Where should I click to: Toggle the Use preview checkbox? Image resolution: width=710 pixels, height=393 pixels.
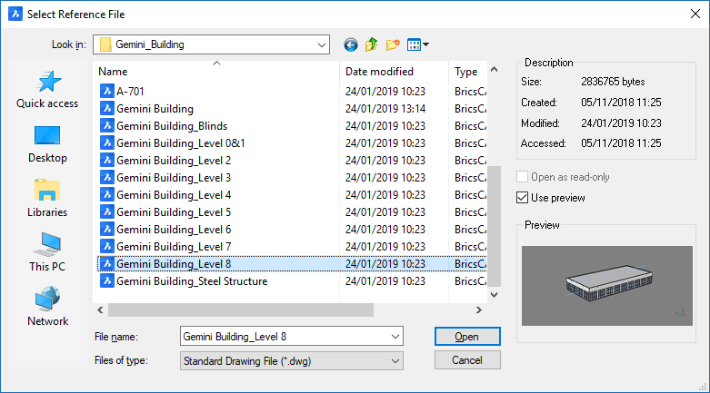(522, 198)
